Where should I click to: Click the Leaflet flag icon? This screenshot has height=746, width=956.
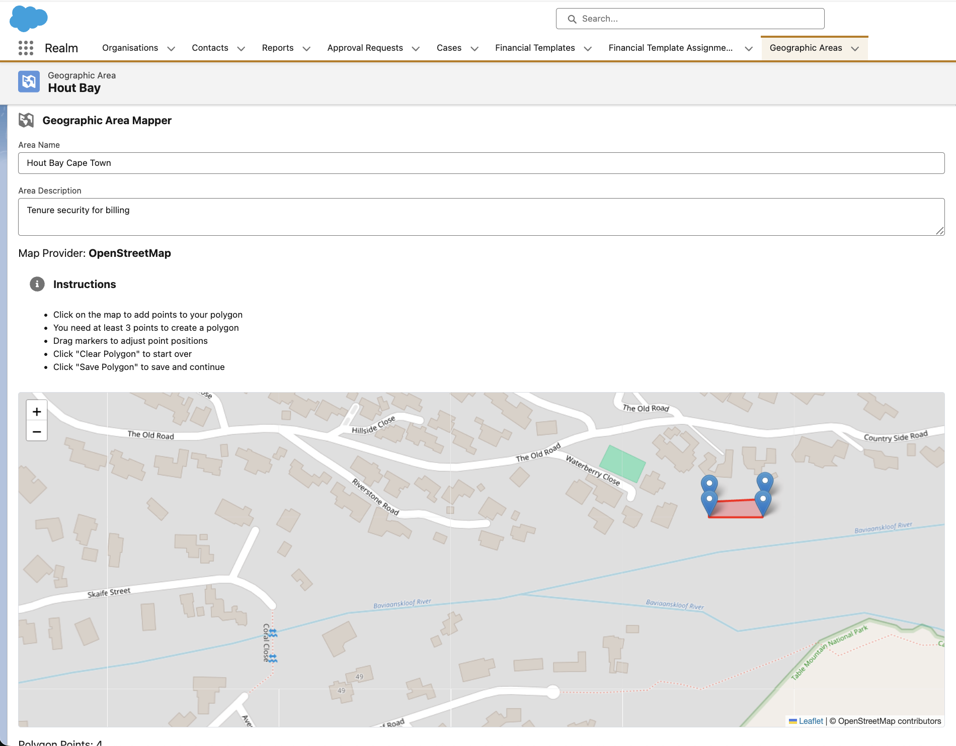(x=793, y=721)
